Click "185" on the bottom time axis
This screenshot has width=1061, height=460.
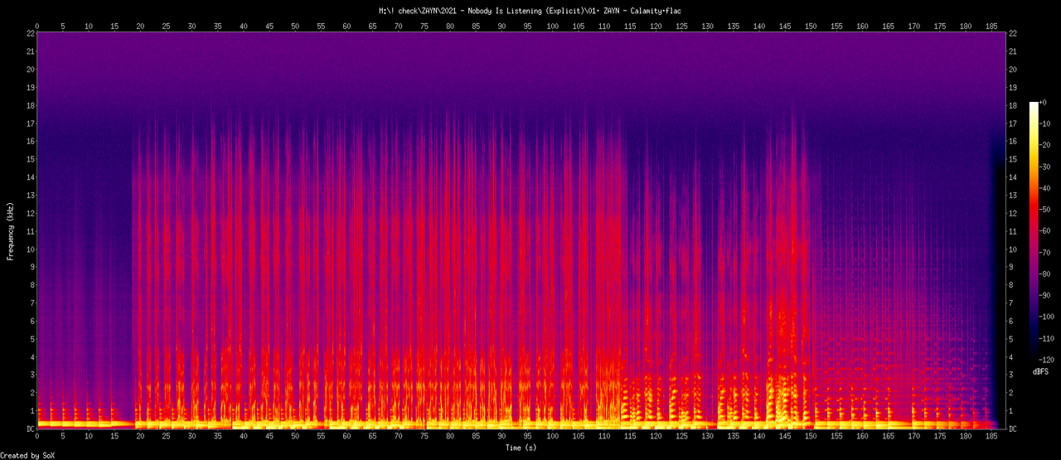click(x=991, y=438)
